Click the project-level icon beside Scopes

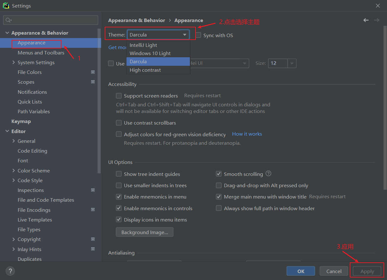(x=93, y=82)
